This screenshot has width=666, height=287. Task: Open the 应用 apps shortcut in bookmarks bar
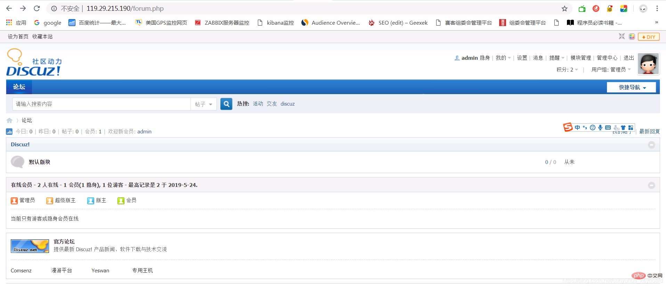(x=16, y=23)
